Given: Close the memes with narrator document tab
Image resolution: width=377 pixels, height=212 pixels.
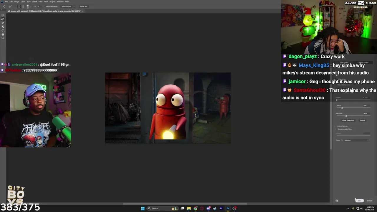Looking at the screenshot, I should click(x=83, y=11).
